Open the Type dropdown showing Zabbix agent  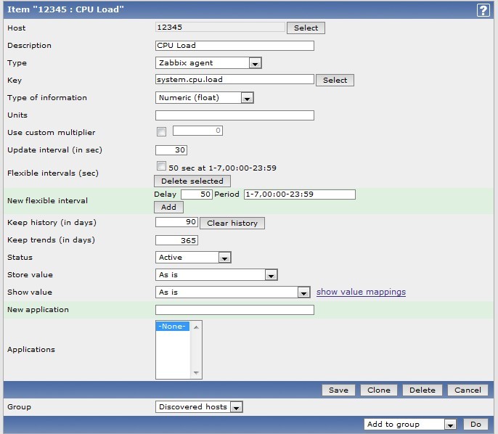[208, 63]
